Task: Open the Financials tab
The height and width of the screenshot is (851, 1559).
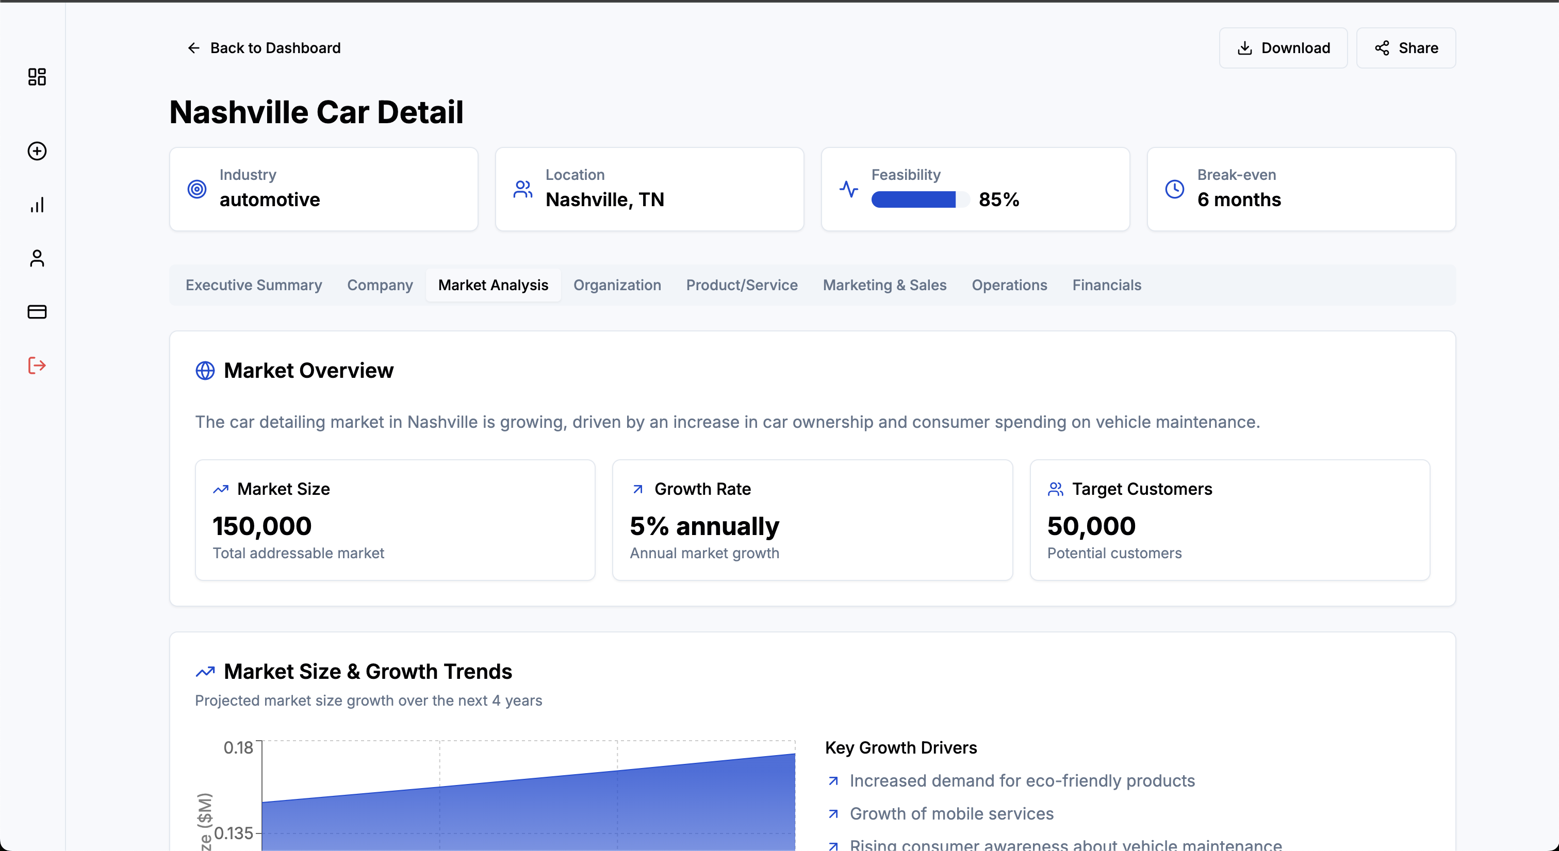Action: [1107, 285]
